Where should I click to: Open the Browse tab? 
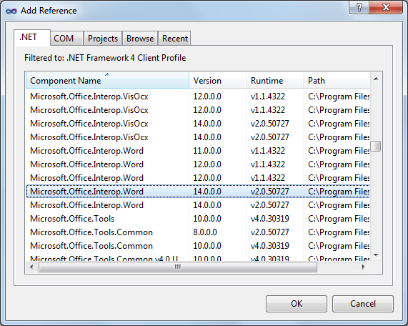[140, 39]
